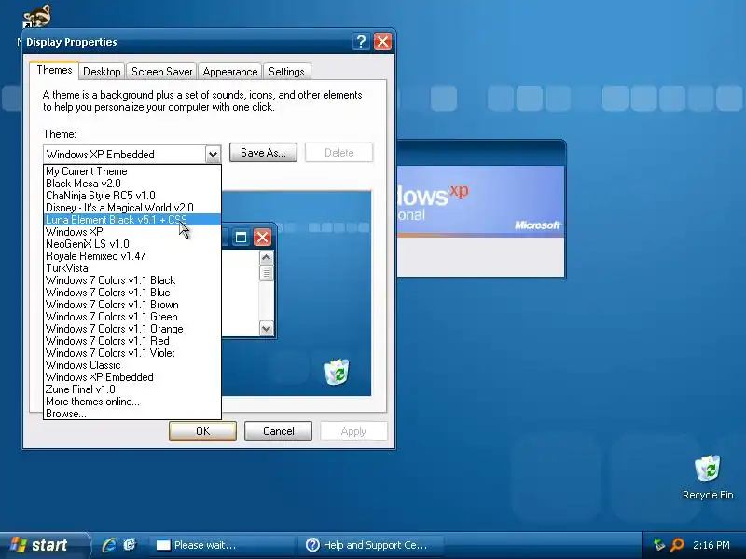
Task: Click the Start button
Action: click(44, 545)
